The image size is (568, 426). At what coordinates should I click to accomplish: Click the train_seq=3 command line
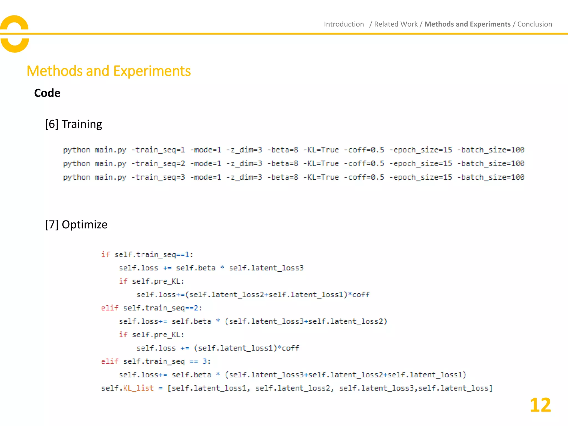[x=293, y=177]
